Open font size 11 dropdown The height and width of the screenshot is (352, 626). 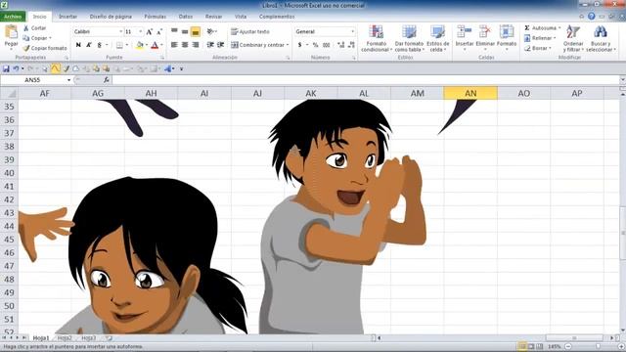coord(140,31)
